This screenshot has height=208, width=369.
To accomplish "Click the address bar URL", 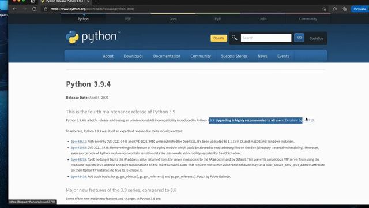I will pyautogui.click(x=92, y=9).
